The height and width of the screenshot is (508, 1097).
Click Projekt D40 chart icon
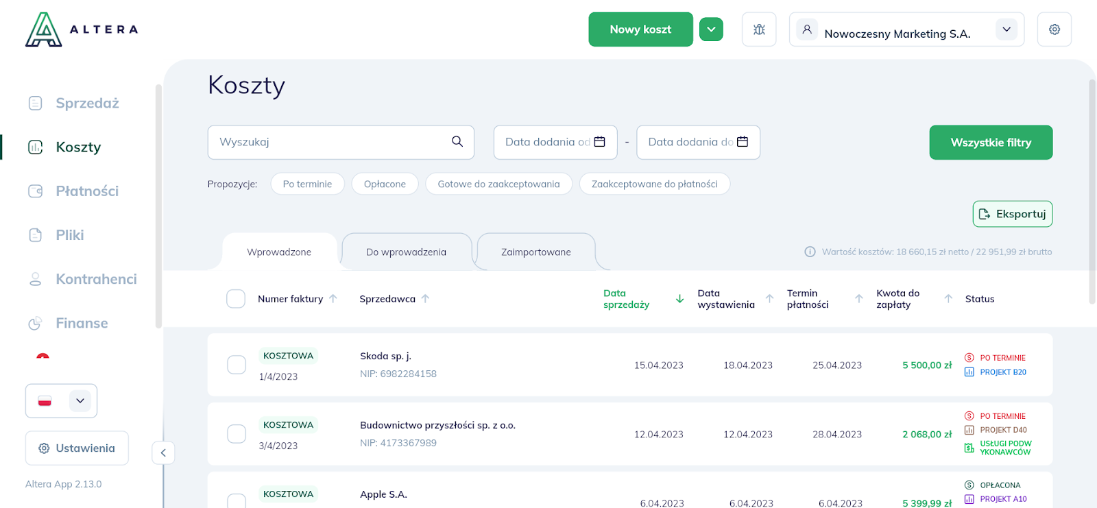point(969,430)
